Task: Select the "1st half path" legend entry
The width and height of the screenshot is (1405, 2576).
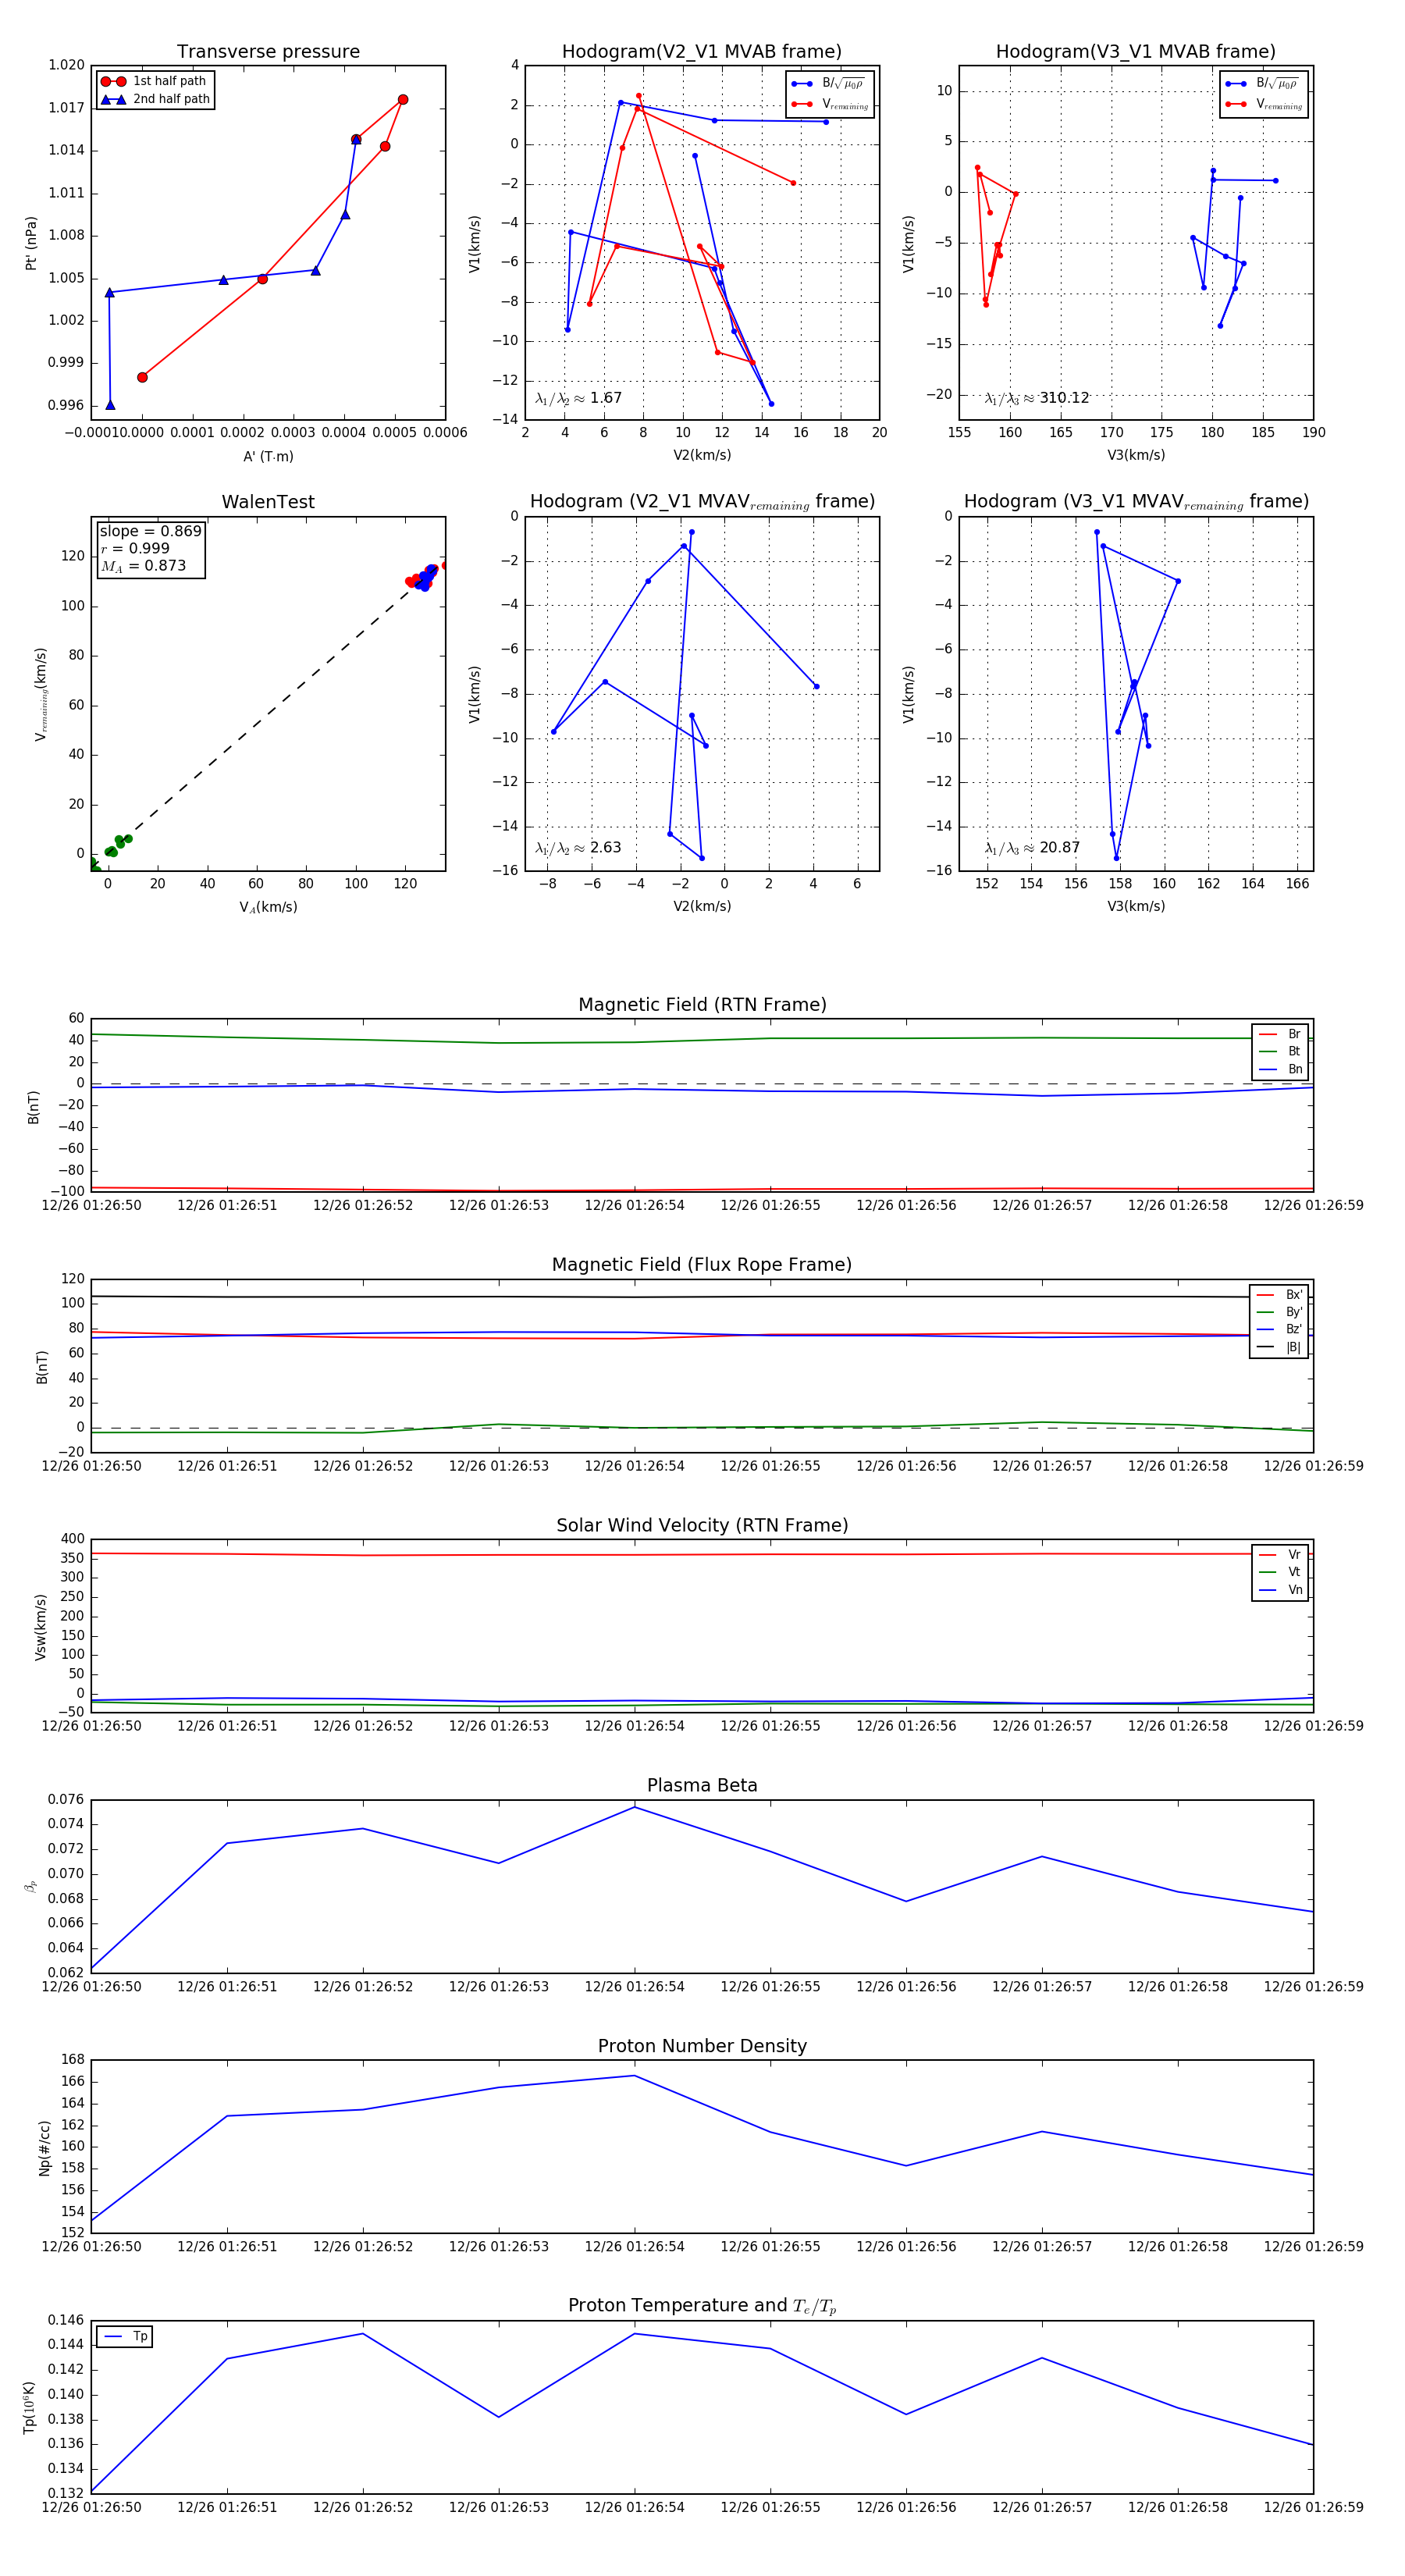Action: point(168,81)
